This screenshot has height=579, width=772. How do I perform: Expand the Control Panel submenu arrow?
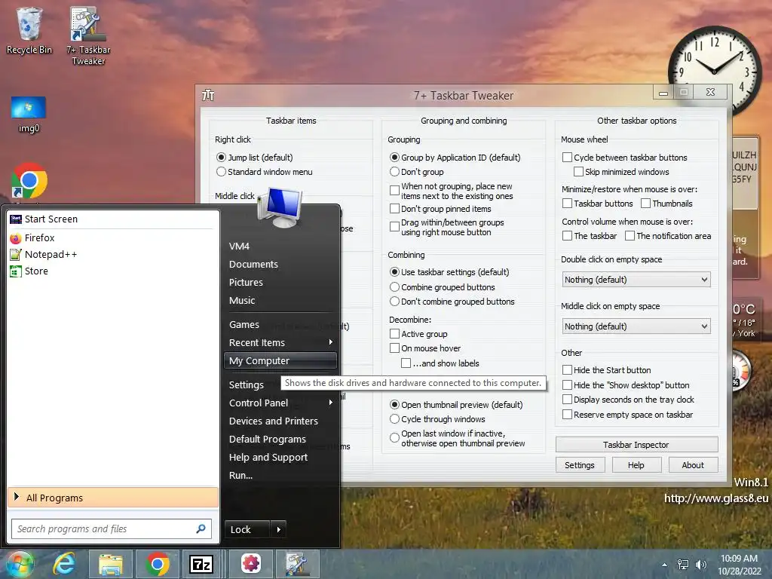331,403
